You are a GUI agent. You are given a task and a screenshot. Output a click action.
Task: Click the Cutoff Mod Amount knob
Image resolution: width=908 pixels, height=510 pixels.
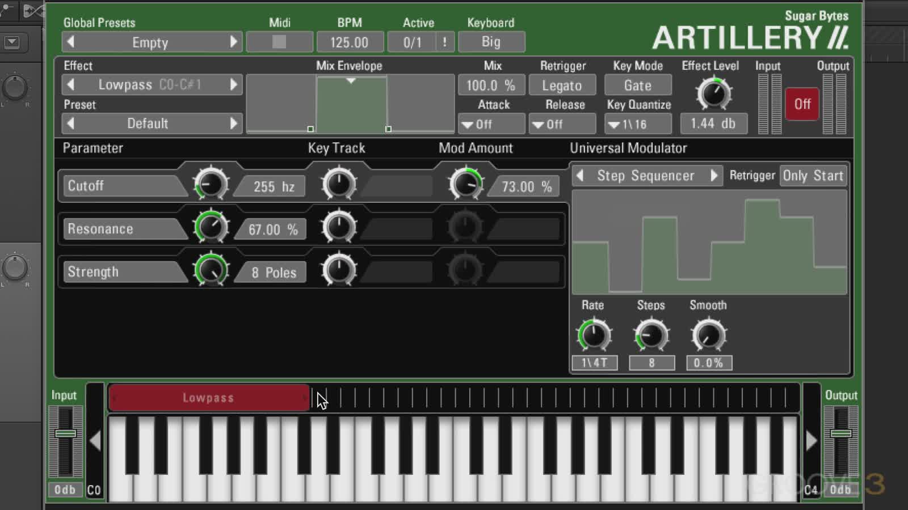pos(465,184)
